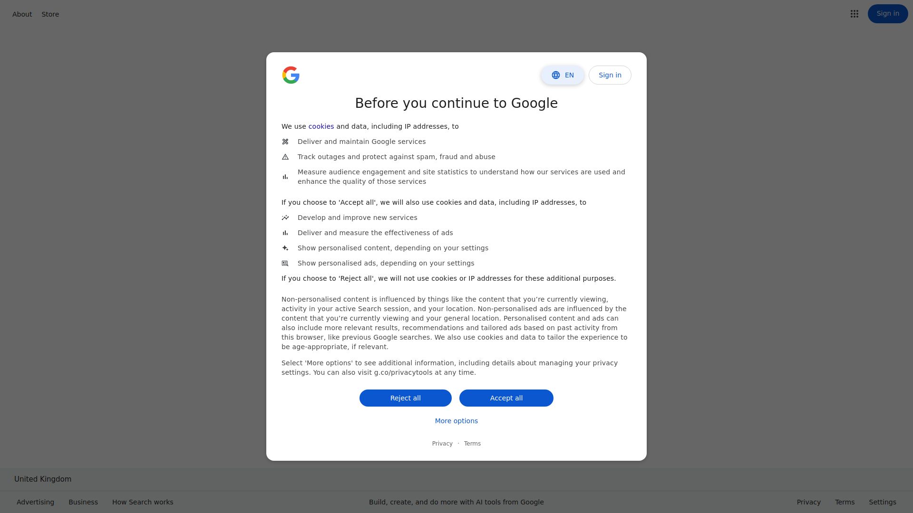Image resolution: width=913 pixels, height=513 pixels.
Task: Open the Settings menu in footer
Action: [883, 502]
